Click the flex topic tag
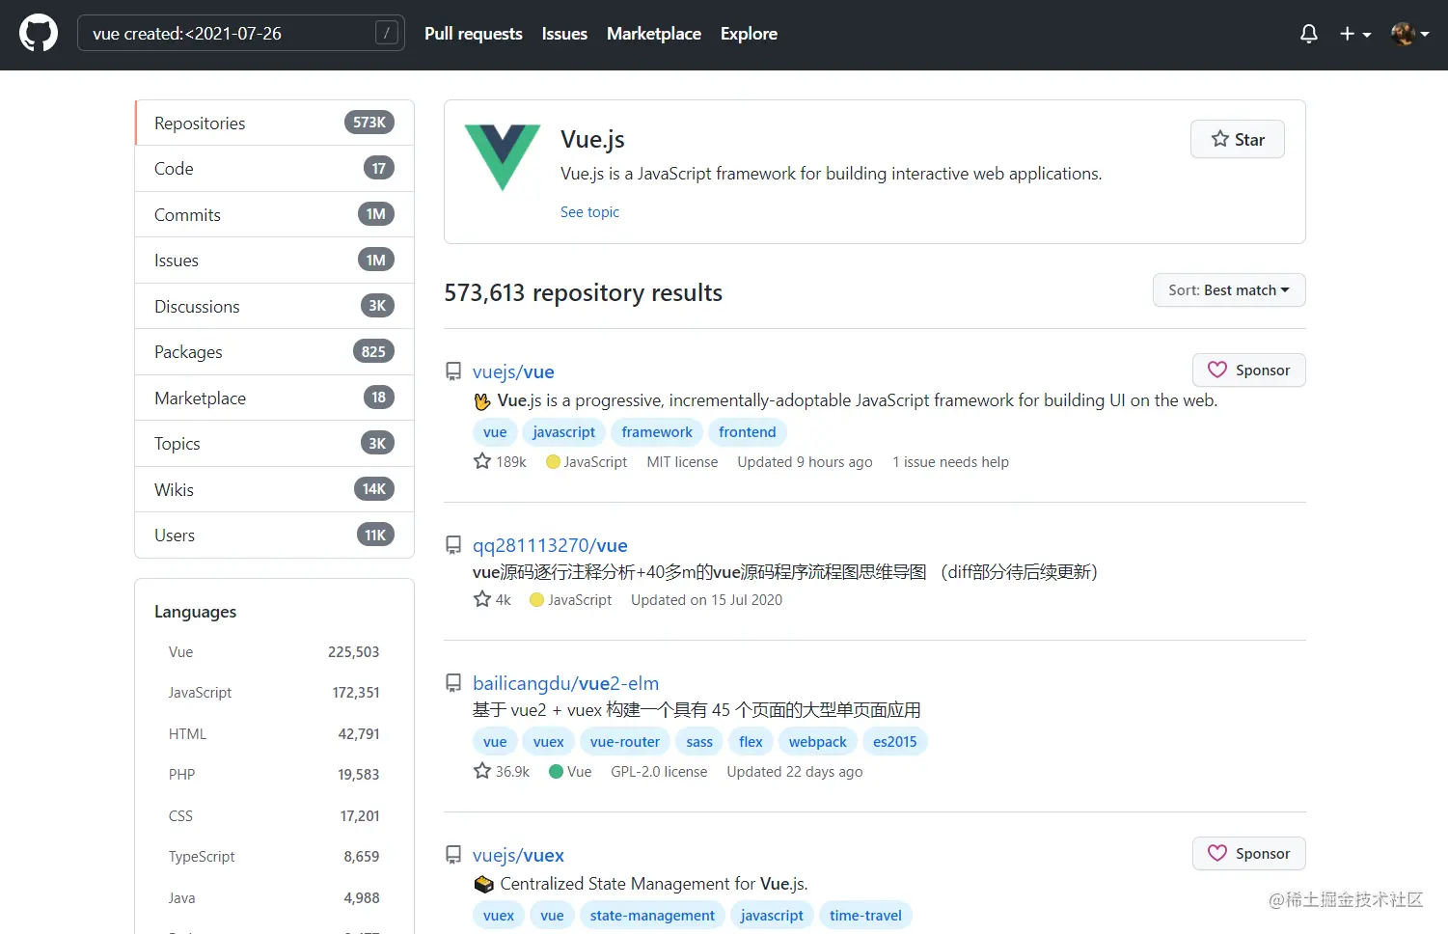Screen dimensions: 1448x934 click(751, 742)
